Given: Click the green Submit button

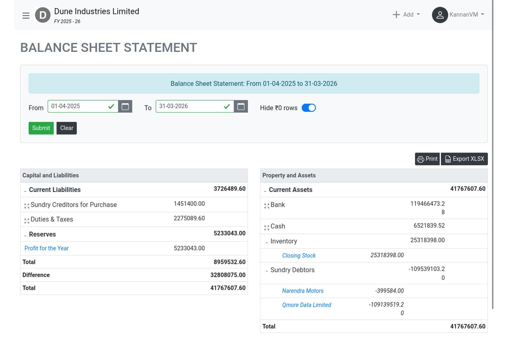Looking at the screenshot, I should point(41,128).
